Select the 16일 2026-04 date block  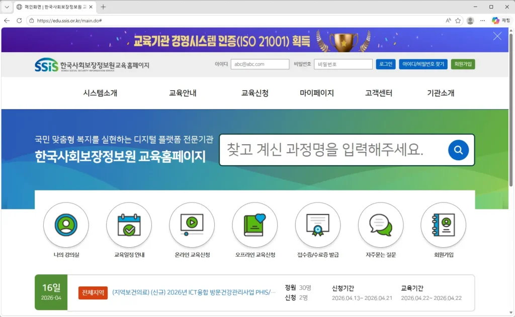51,292
